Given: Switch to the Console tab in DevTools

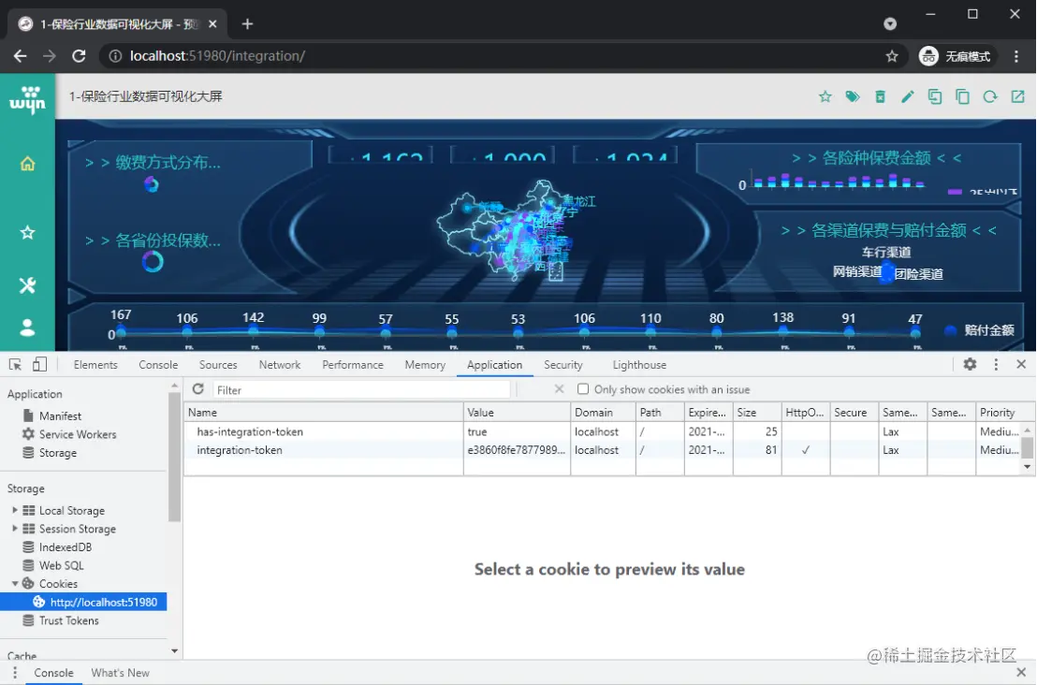Looking at the screenshot, I should pyautogui.click(x=158, y=365).
